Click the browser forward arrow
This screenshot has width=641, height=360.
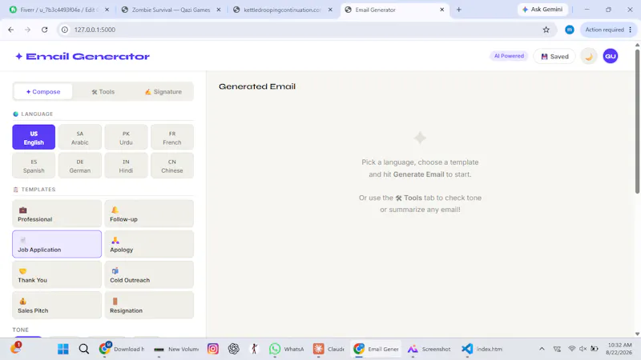point(27,30)
